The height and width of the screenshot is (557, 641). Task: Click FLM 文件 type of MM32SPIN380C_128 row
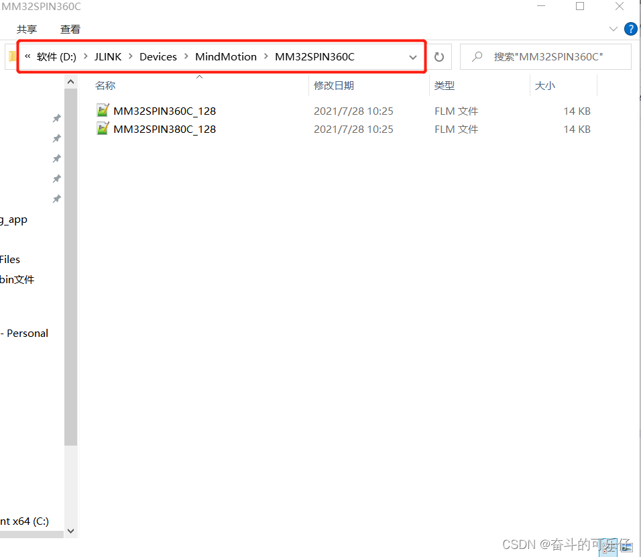click(x=456, y=130)
